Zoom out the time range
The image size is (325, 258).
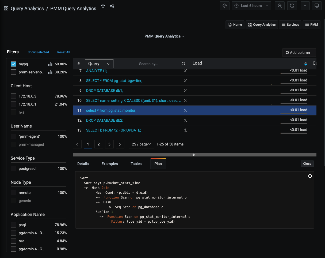280,6
